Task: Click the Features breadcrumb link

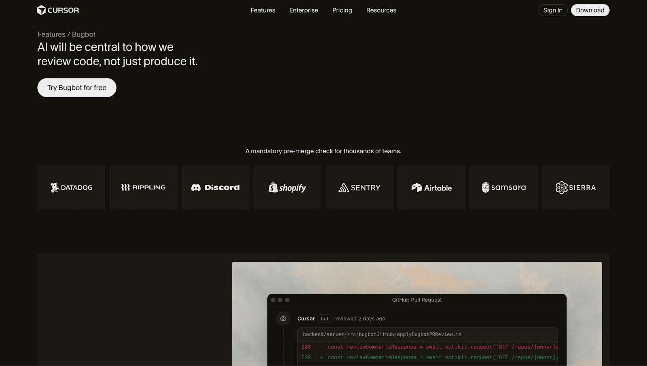Action: click(x=51, y=34)
